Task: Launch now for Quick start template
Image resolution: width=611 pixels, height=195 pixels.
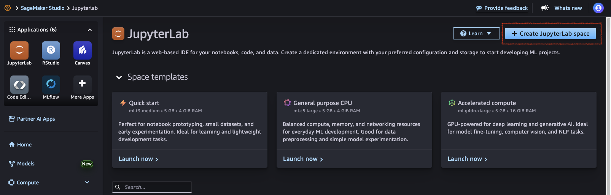Action: 138,159
